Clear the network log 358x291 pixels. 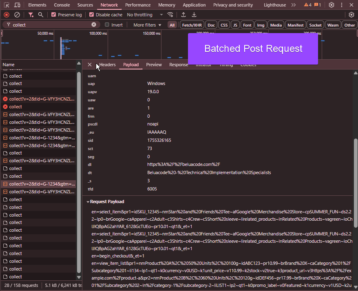click(x=17, y=14)
